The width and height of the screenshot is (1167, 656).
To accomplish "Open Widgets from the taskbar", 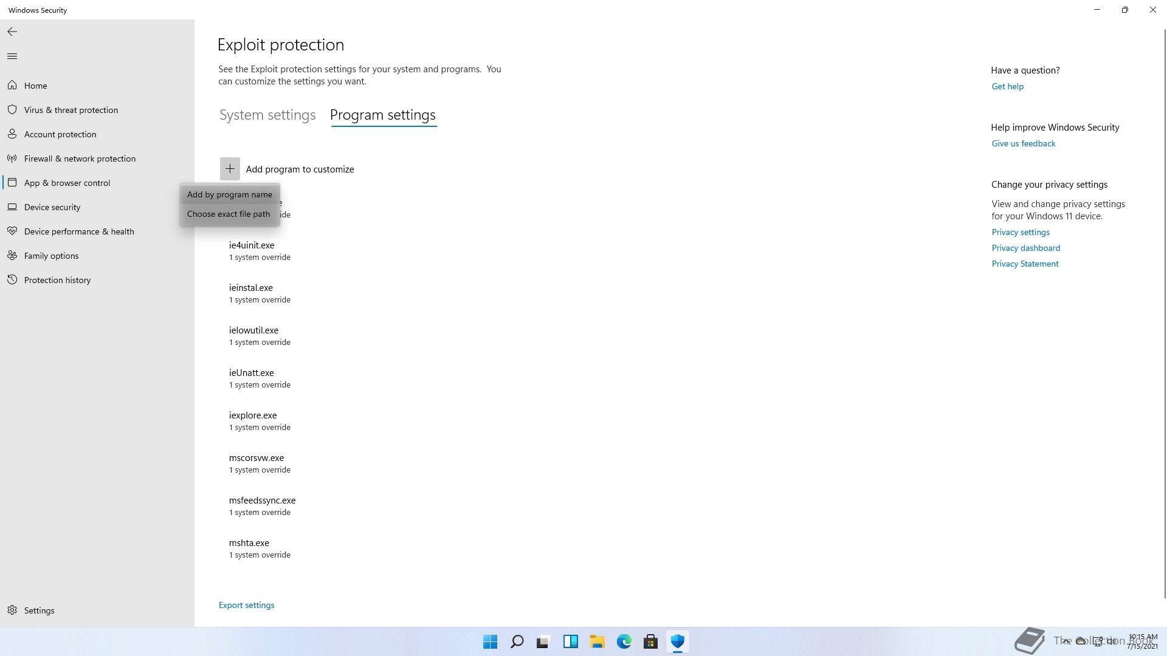I will (570, 641).
